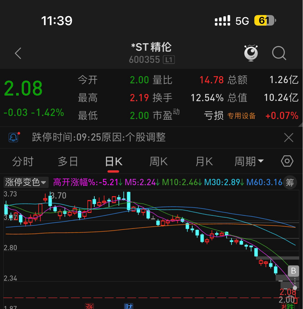Tap the change -0.03 -1.42% text
This screenshot has width=303, height=309.
[x=34, y=113]
